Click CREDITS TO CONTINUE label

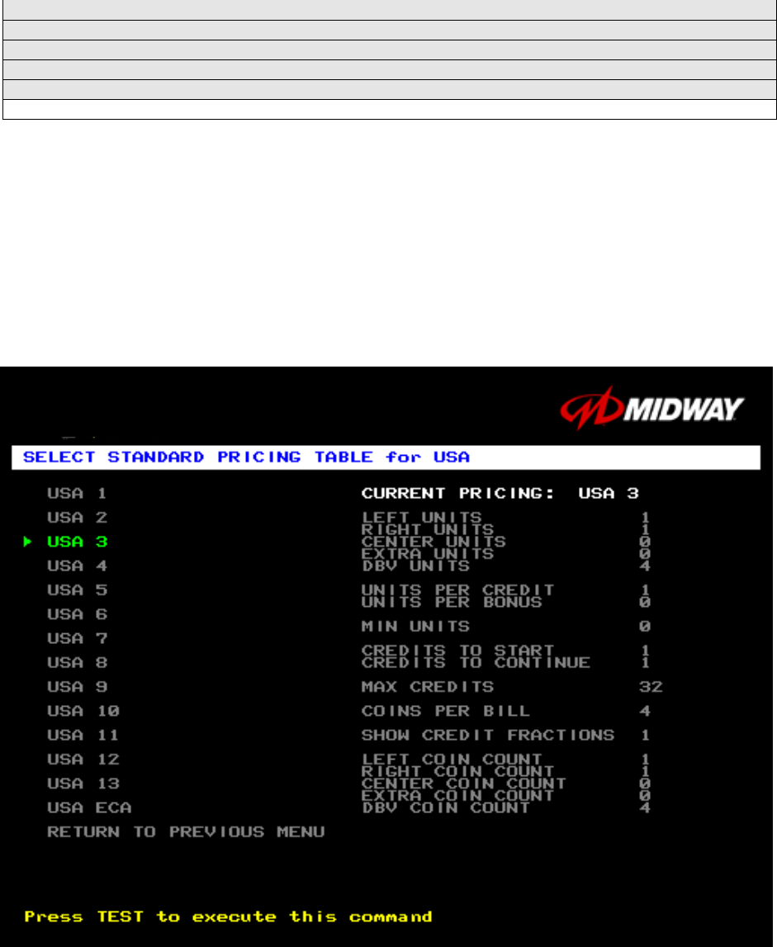pyautogui.click(x=476, y=662)
